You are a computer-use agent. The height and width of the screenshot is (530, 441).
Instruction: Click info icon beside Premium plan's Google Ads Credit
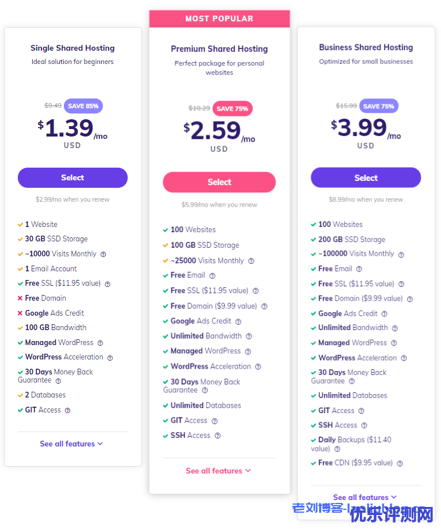tap(238, 322)
